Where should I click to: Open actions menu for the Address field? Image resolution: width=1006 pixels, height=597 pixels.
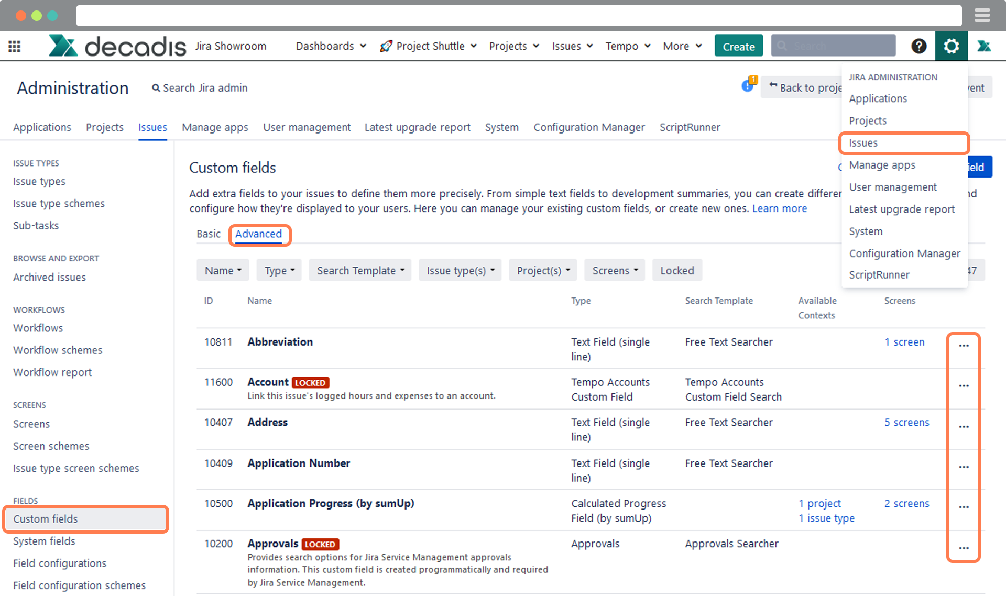click(964, 426)
